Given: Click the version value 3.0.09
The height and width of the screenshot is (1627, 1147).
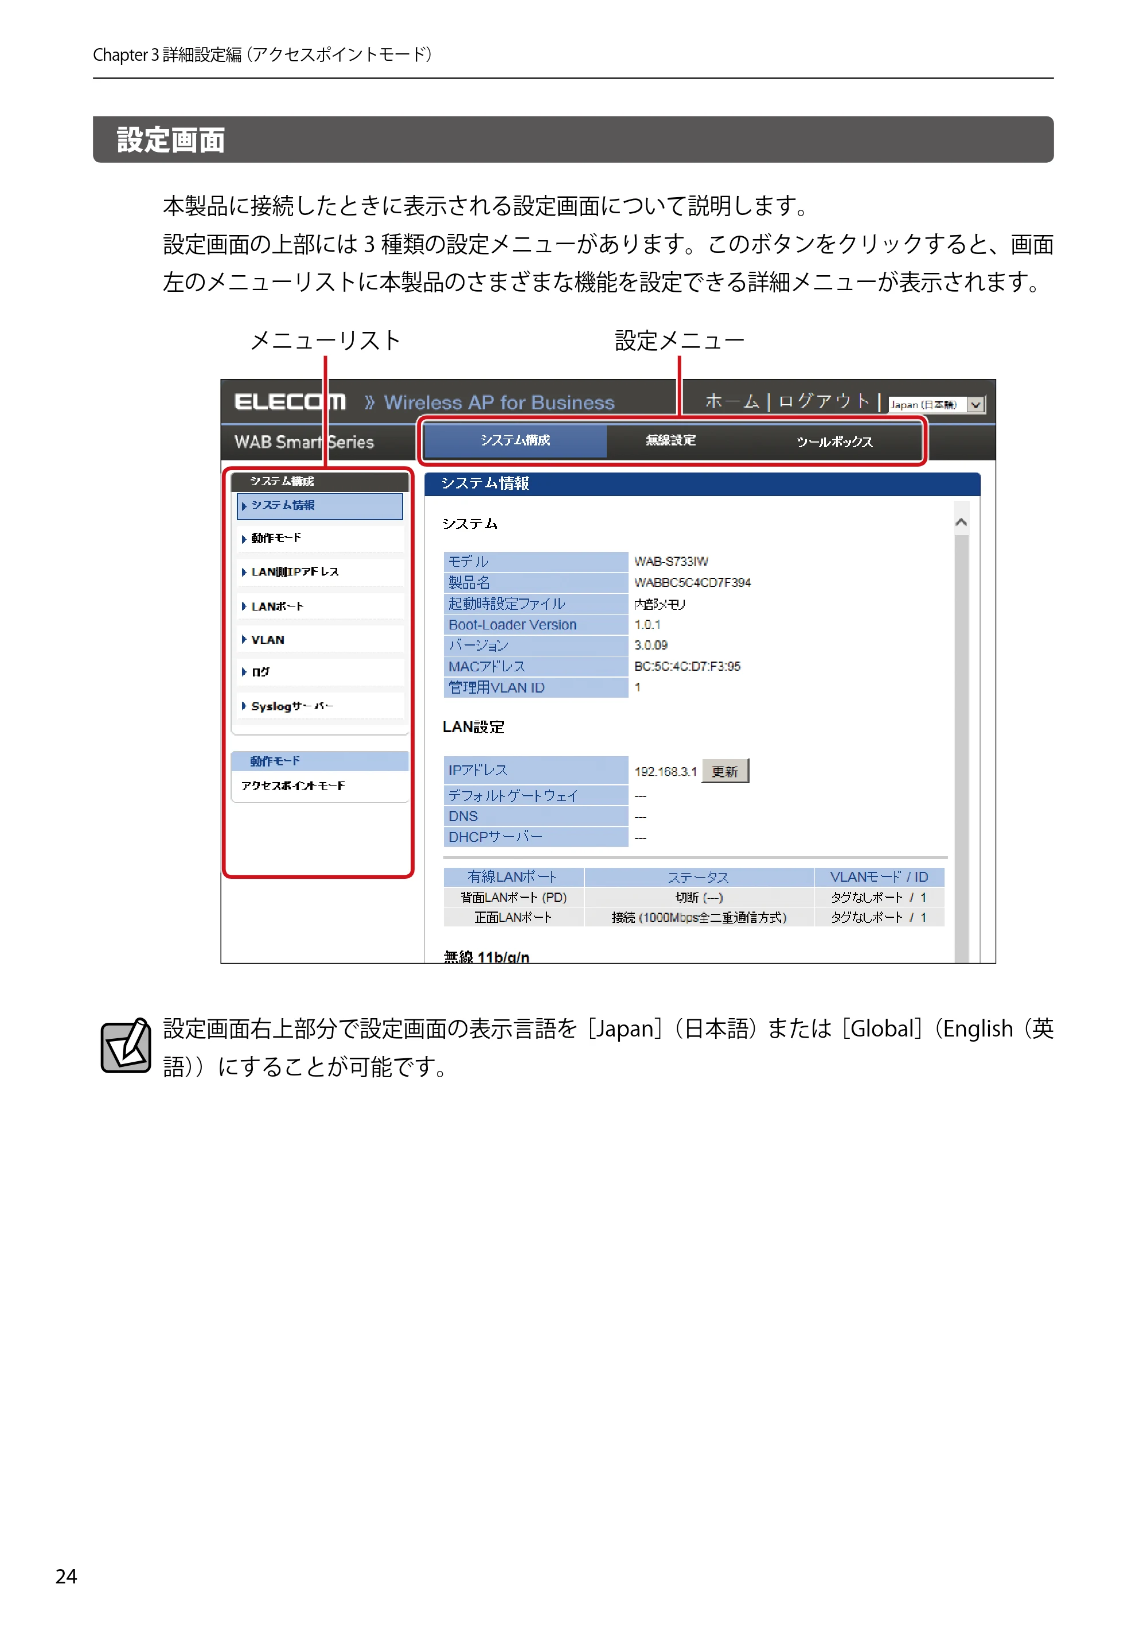Looking at the screenshot, I should point(651,645).
